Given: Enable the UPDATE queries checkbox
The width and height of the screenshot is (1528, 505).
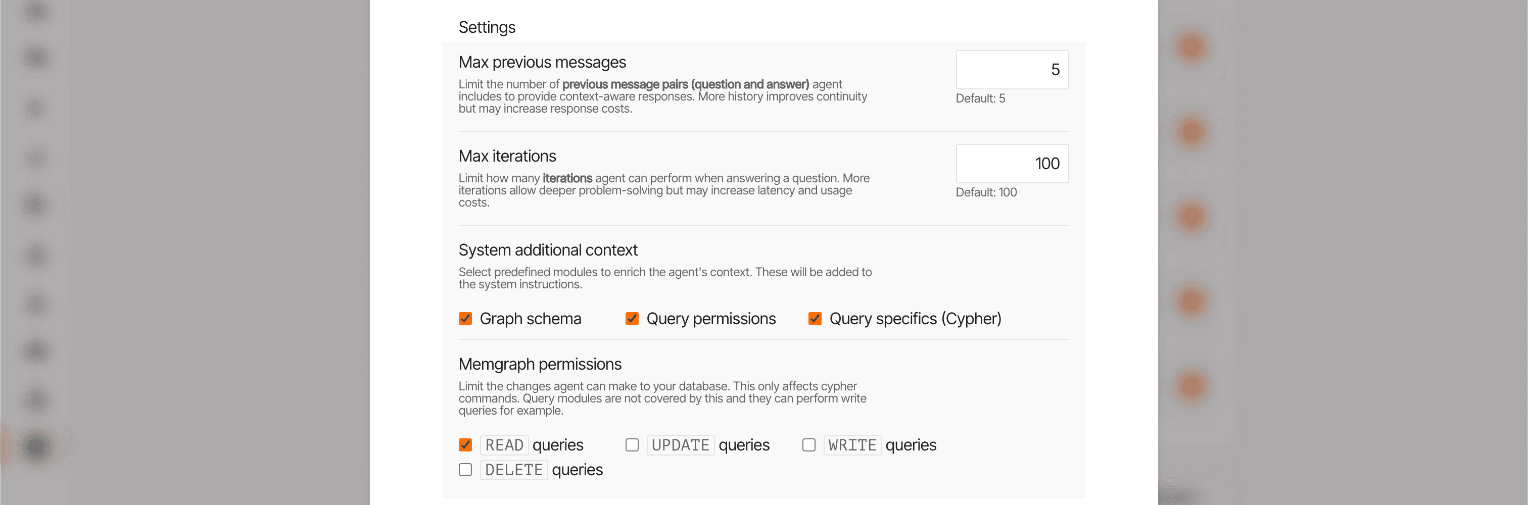Looking at the screenshot, I should [632, 445].
